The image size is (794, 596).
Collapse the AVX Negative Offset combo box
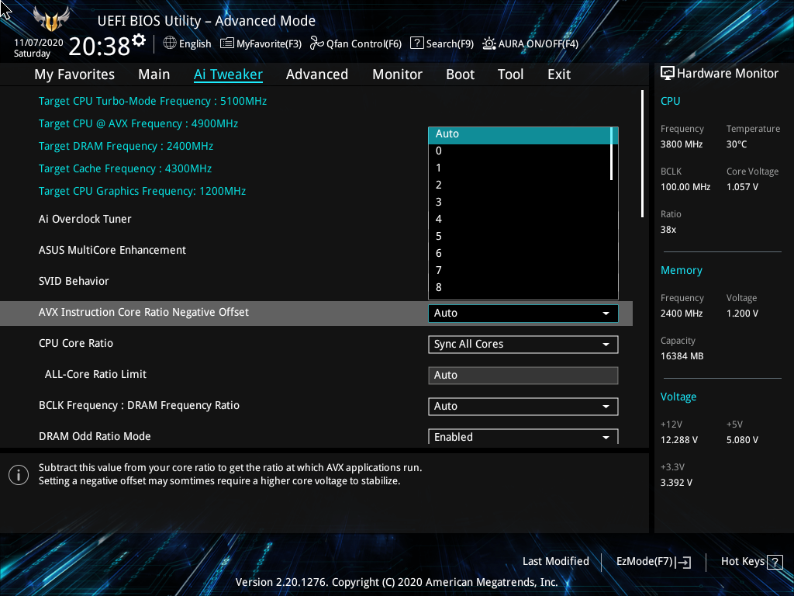(523, 314)
